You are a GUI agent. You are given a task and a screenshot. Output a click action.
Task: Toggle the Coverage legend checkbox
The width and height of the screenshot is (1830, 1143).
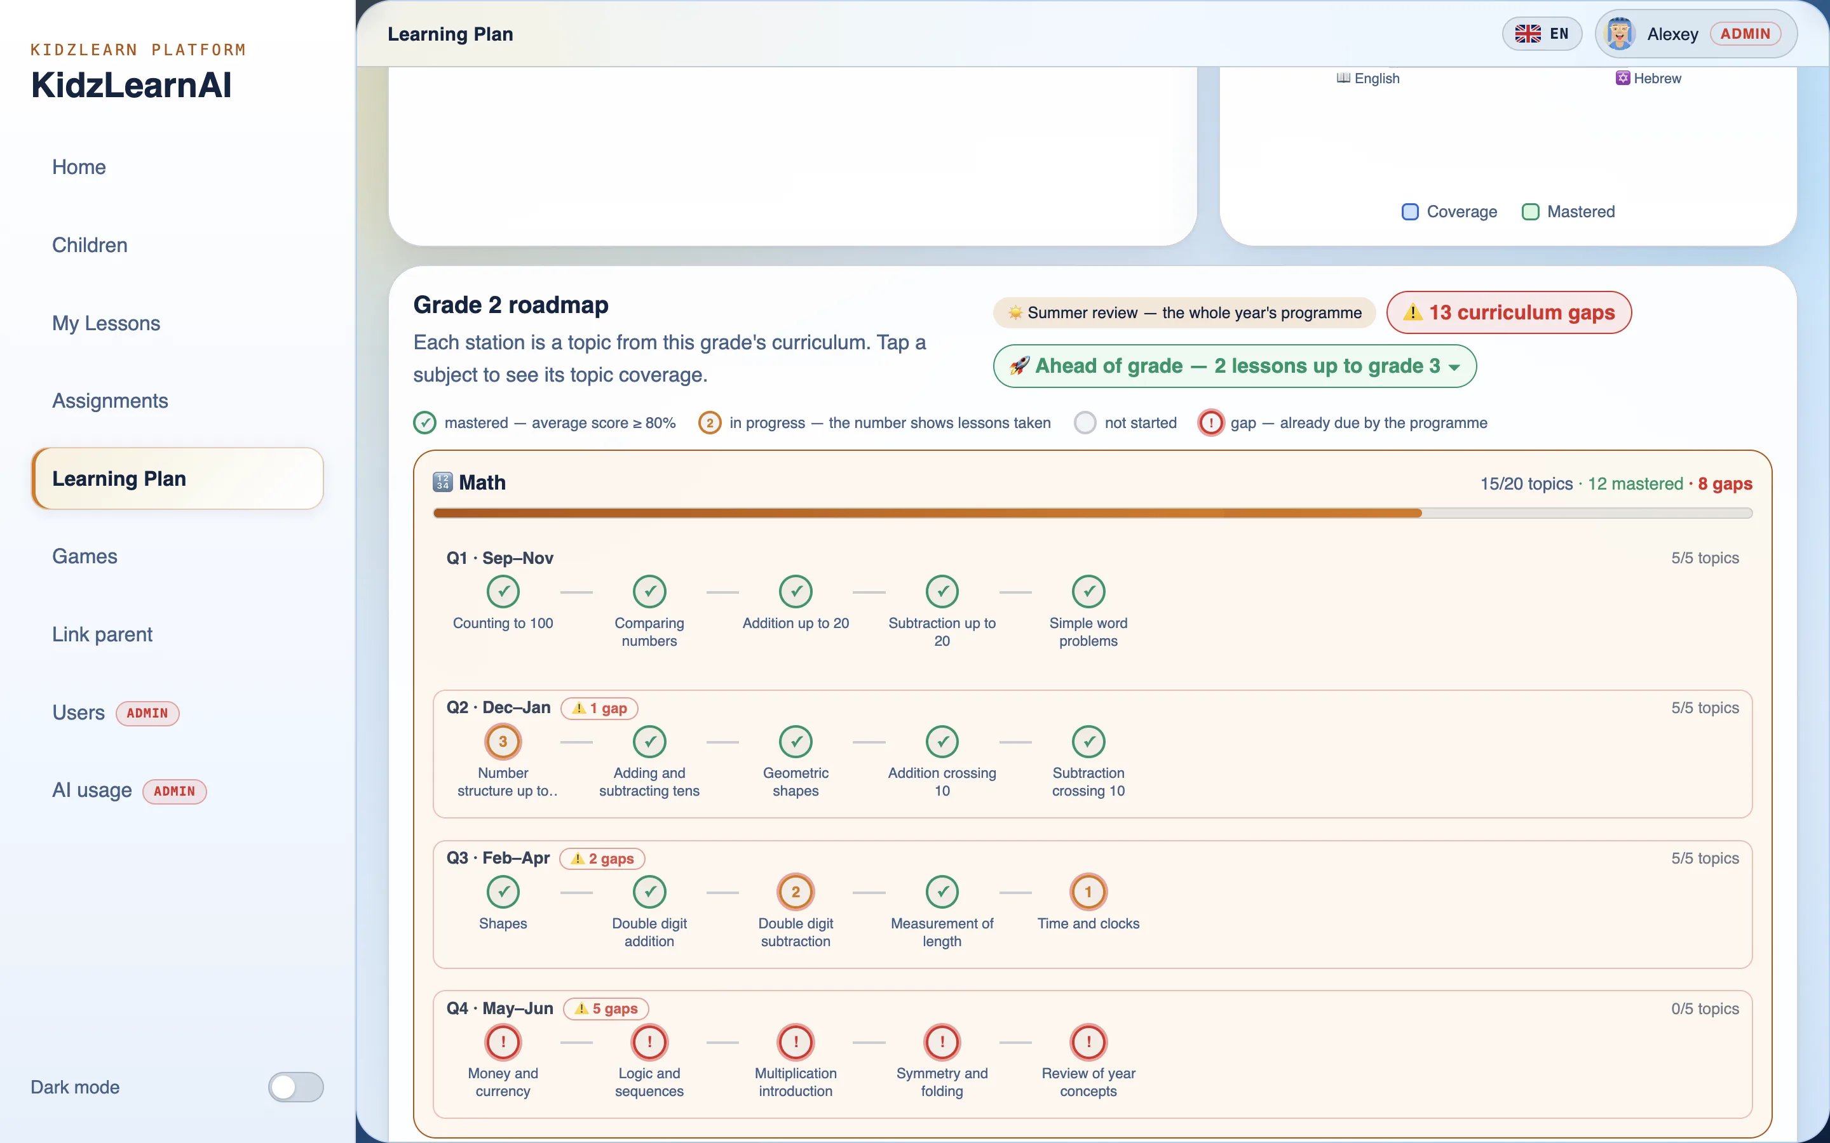(1409, 211)
